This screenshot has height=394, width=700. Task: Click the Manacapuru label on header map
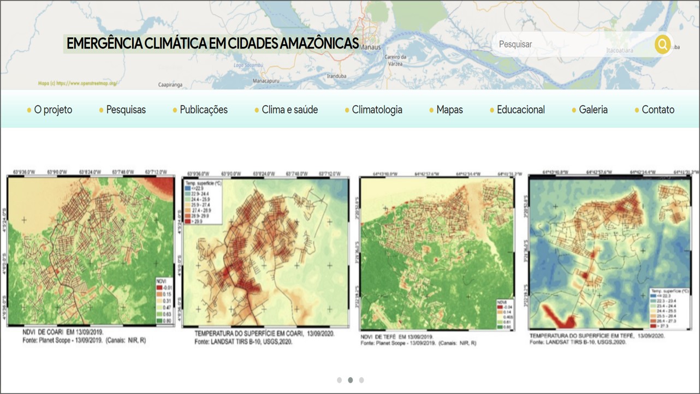coord(266,81)
